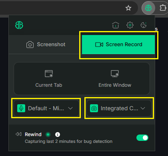This screenshot has height=156, width=168.
Task: Select the Screen Record tab
Action: pos(118,45)
